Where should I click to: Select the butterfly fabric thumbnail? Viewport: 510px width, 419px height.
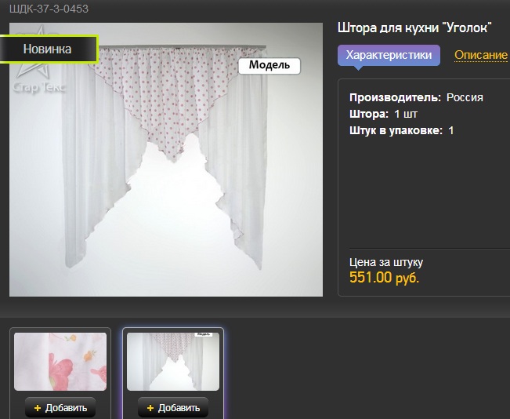pos(60,362)
